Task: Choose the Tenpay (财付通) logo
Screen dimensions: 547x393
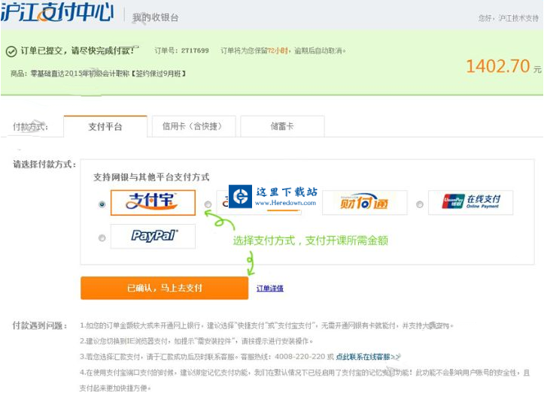Action: click(x=364, y=203)
